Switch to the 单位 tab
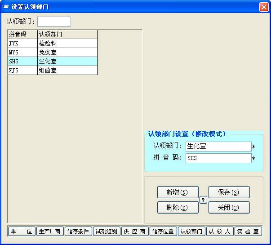Image resolution: width=271 pixels, height=245 pixels. [x=22, y=232]
